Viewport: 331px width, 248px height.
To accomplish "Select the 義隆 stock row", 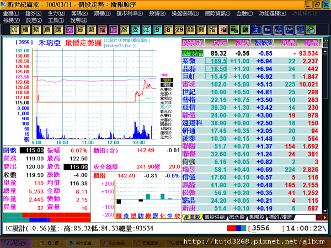I will pos(252,185).
